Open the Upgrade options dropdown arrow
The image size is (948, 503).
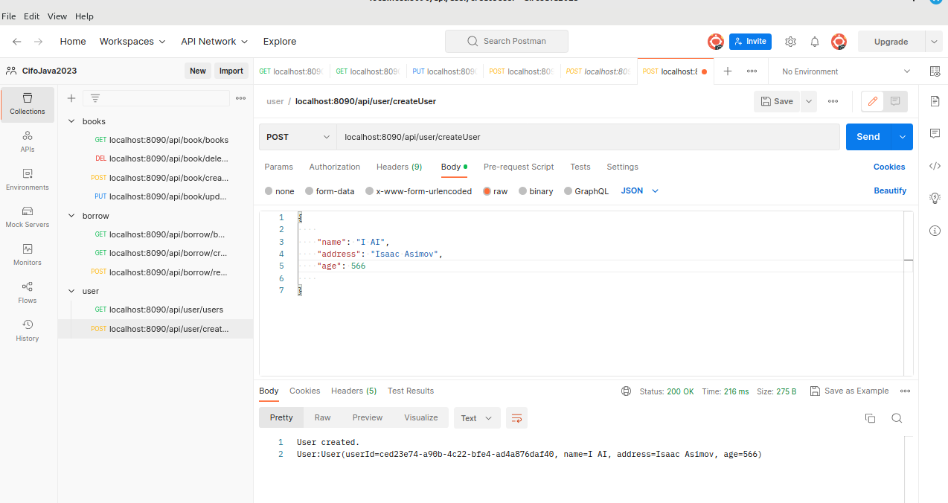coord(934,42)
